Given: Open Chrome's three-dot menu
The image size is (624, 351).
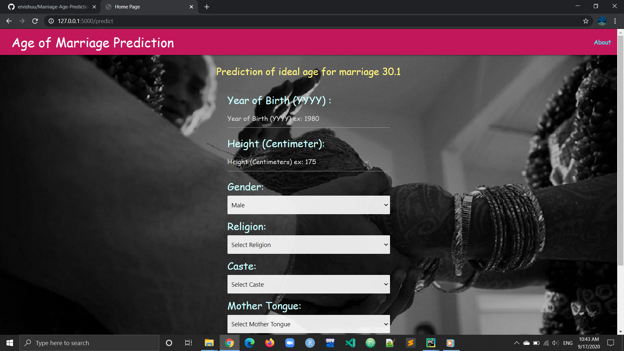Looking at the screenshot, I should pos(615,21).
